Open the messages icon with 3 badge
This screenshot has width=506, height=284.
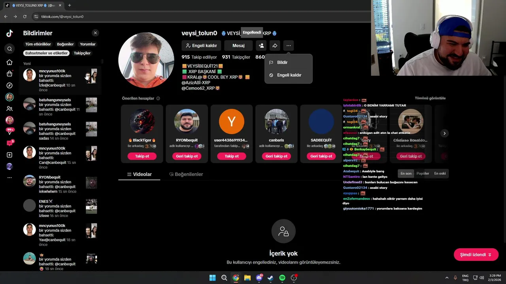click(x=9, y=143)
